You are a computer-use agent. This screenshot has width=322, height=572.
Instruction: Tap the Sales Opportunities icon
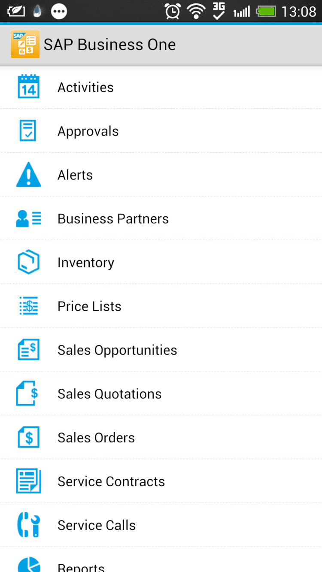click(28, 350)
